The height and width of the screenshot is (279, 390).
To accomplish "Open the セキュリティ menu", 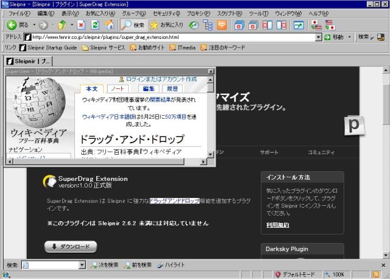I will (x=166, y=13).
